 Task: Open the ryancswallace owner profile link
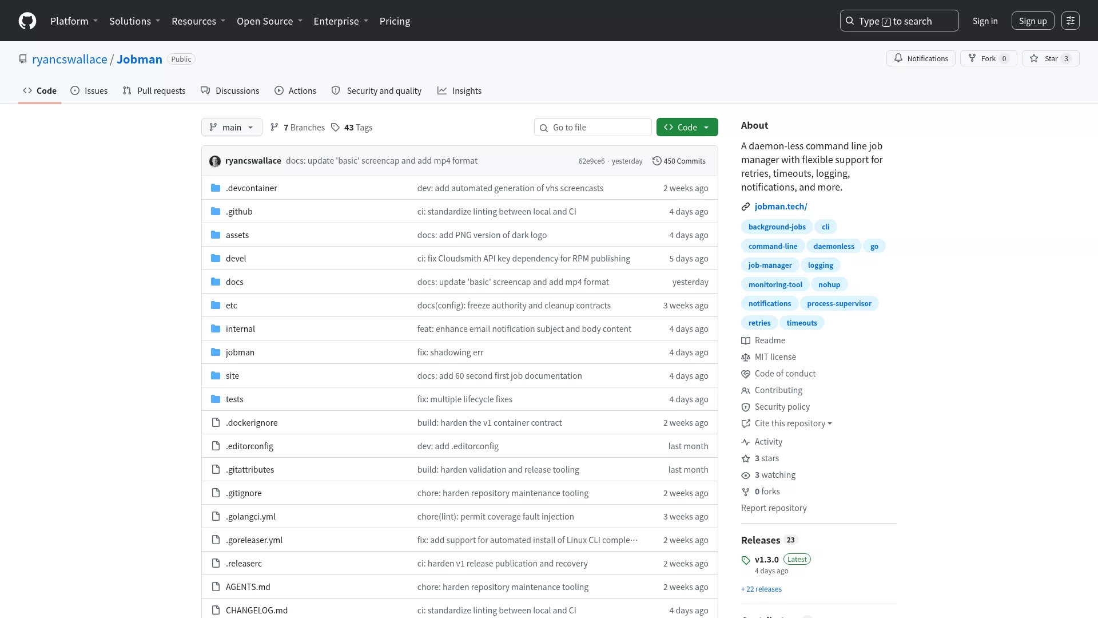click(70, 60)
